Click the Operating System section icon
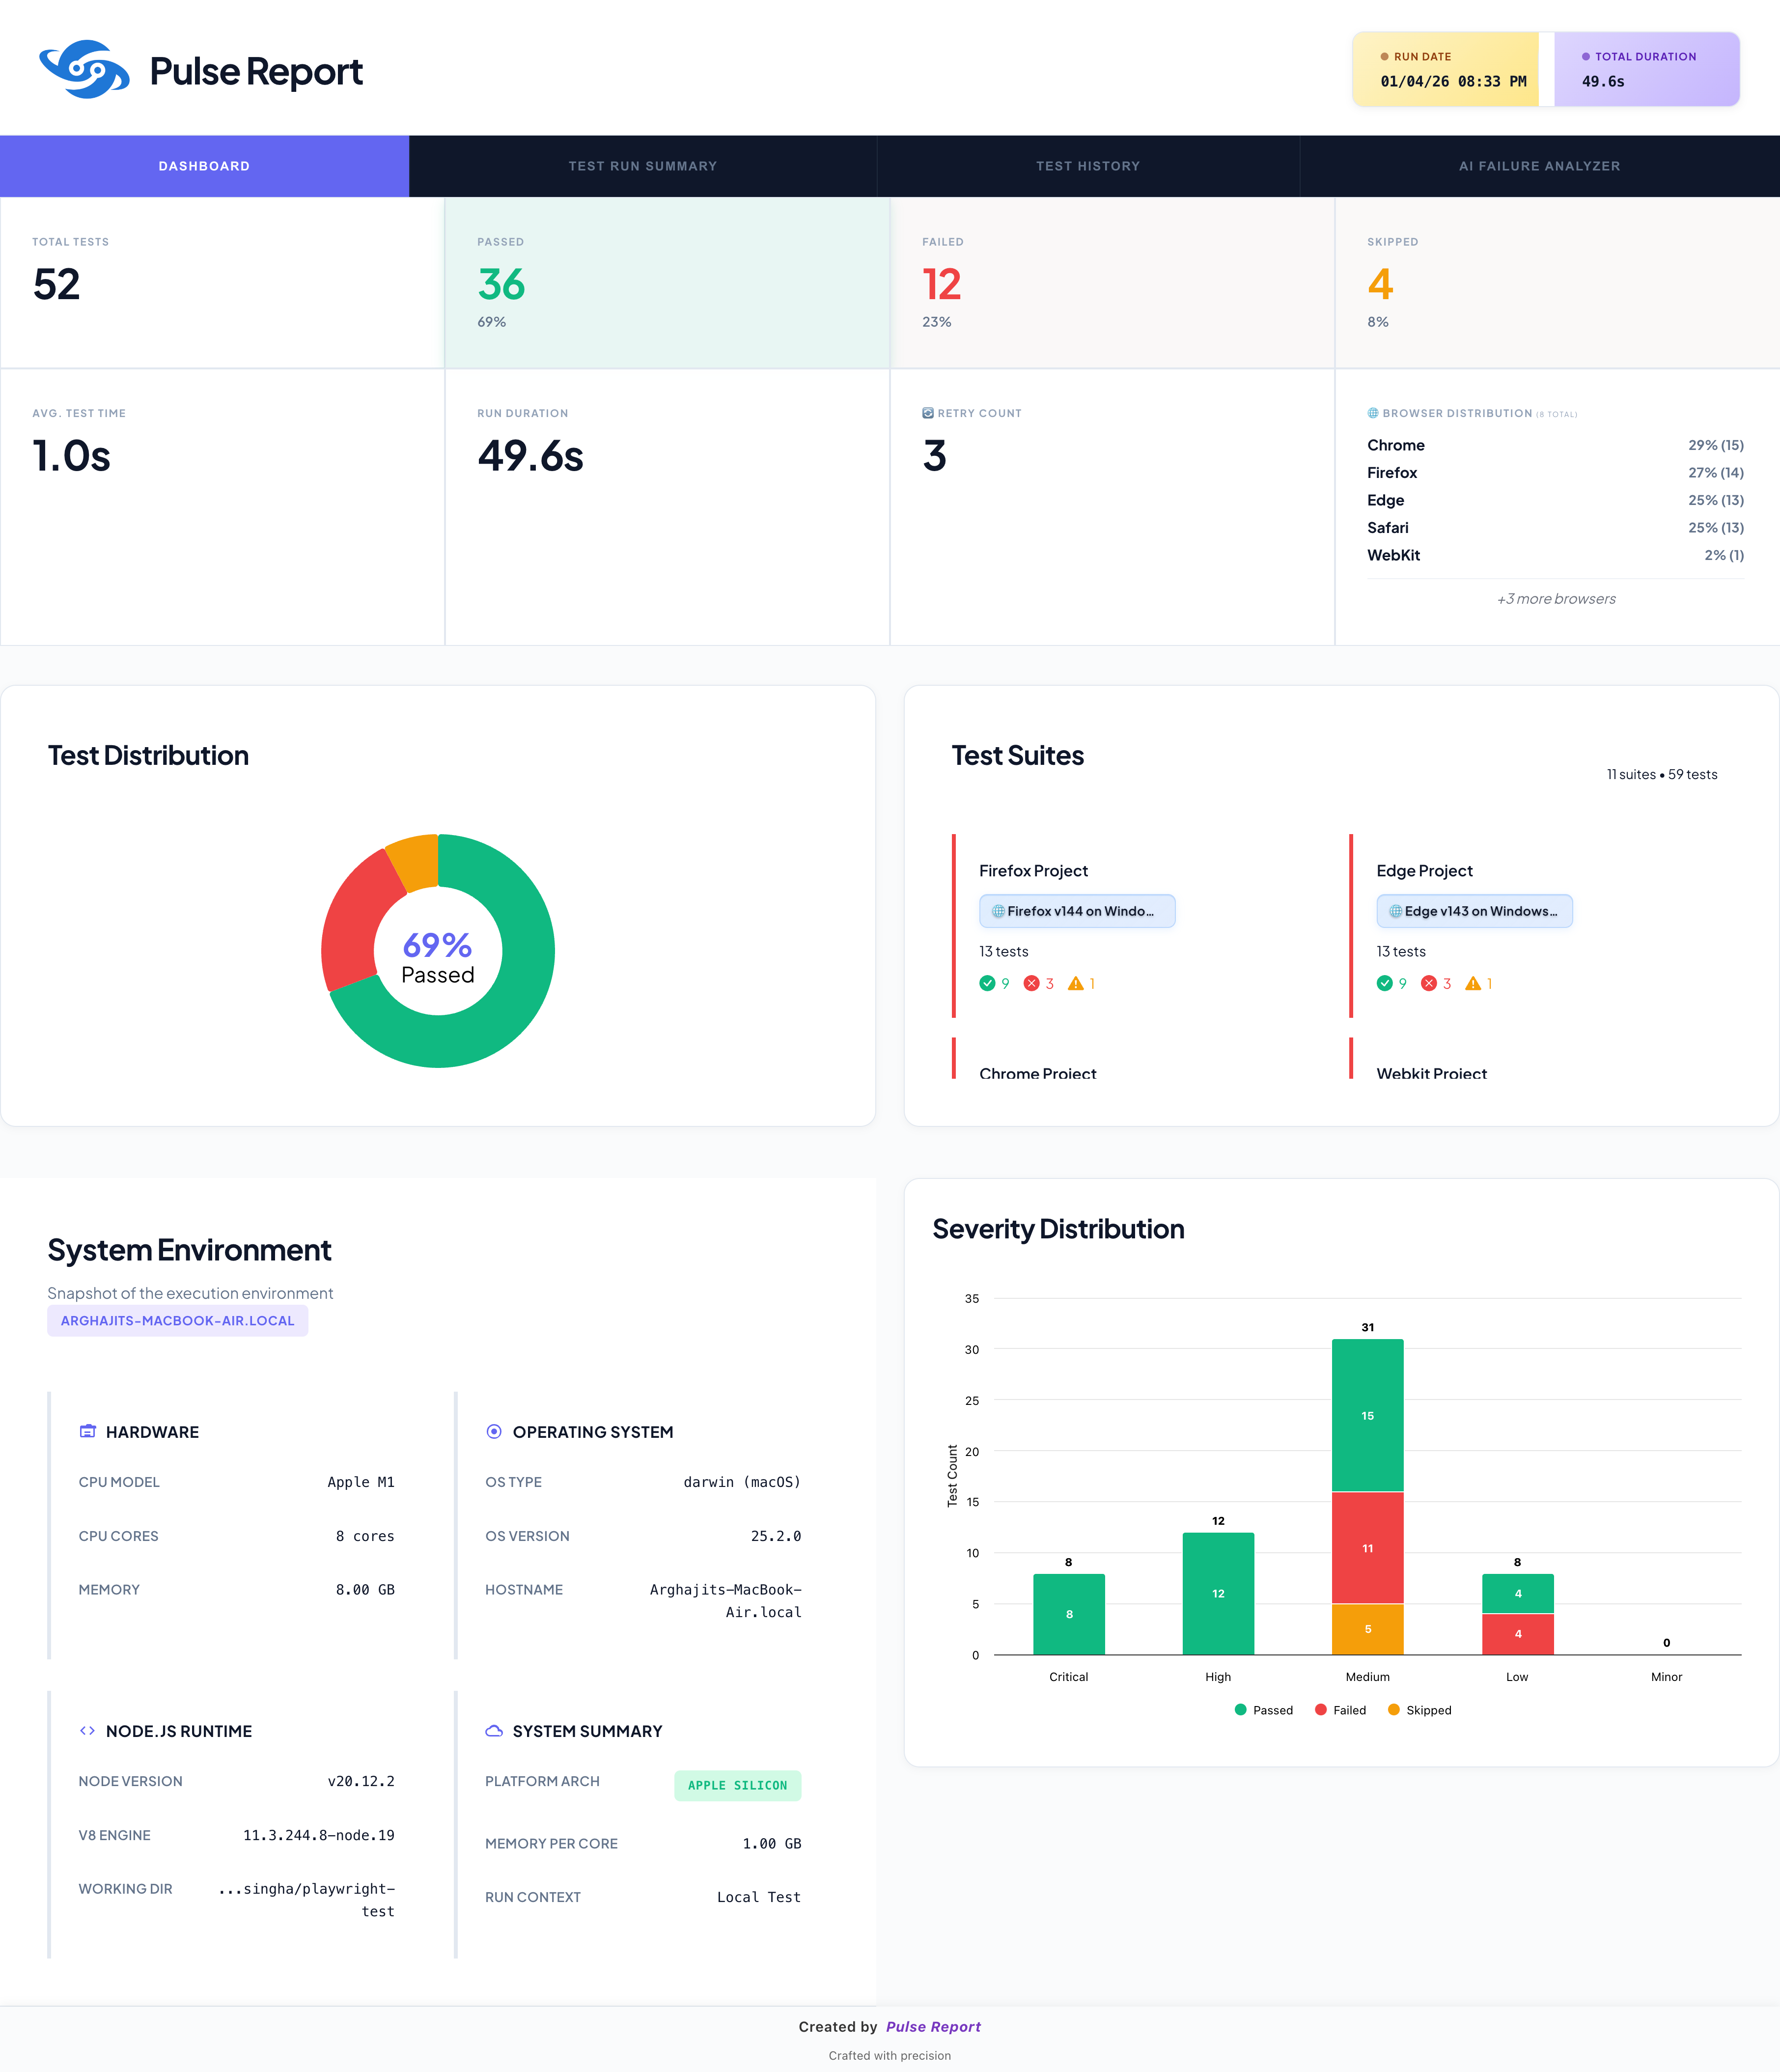1780x2072 pixels. [493, 1431]
